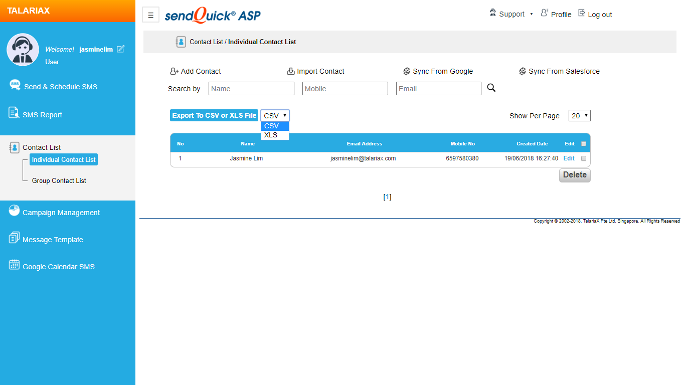Click the Sync From Salesforce link

pyautogui.click(x=564, y=71)
